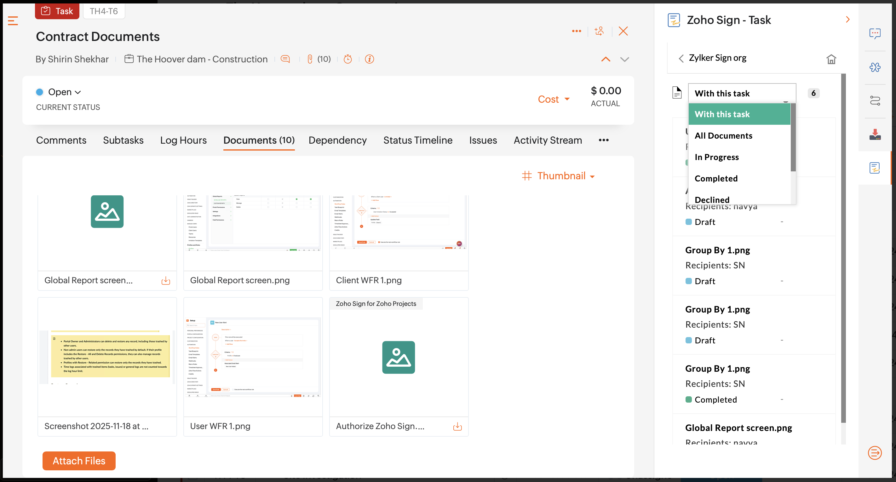The image size is (896, 482).
Task: Open the task timer icon
Action: pos(347,59)
